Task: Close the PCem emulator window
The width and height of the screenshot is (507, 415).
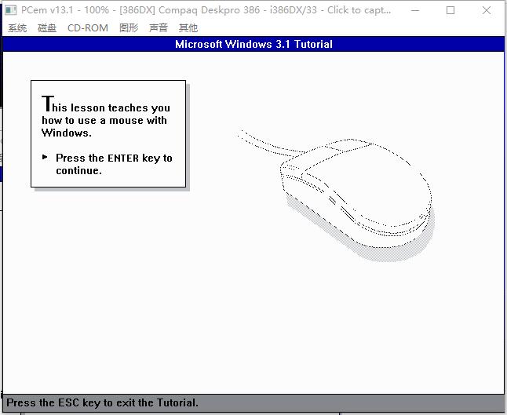Action: tap(487, 10)
